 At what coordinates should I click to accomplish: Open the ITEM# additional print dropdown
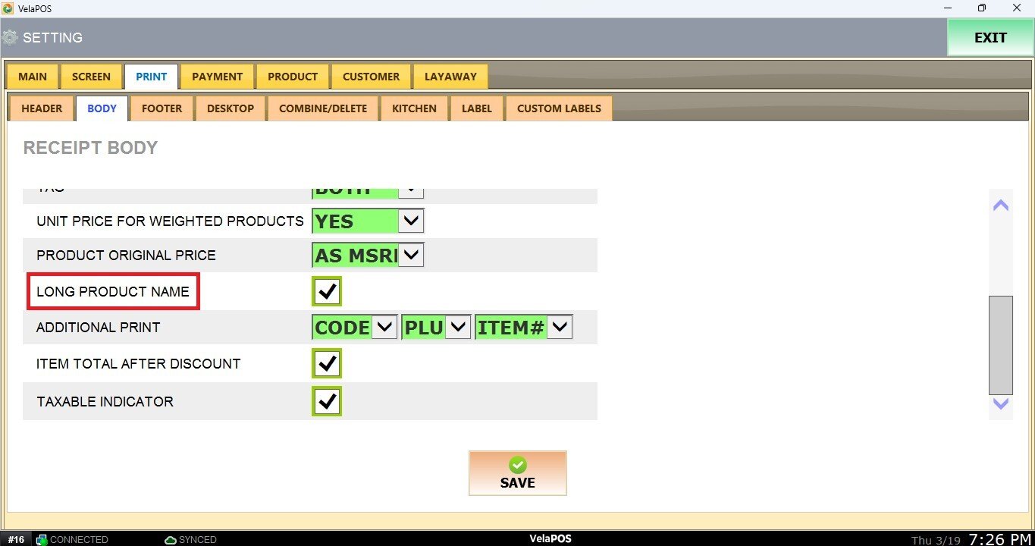560,328
